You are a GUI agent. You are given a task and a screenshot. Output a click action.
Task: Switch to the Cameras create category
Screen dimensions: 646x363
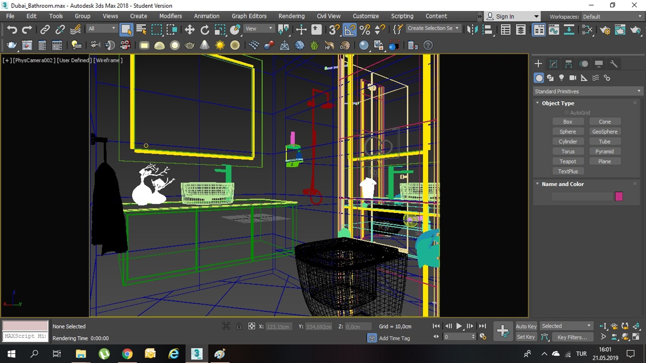(573, 78)
